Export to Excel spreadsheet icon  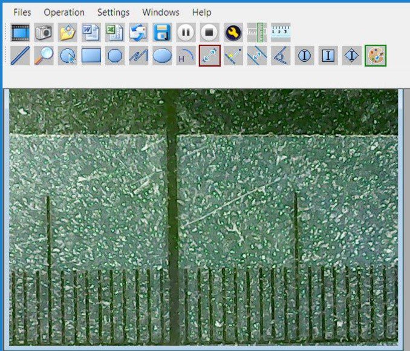tap(114, 33)
